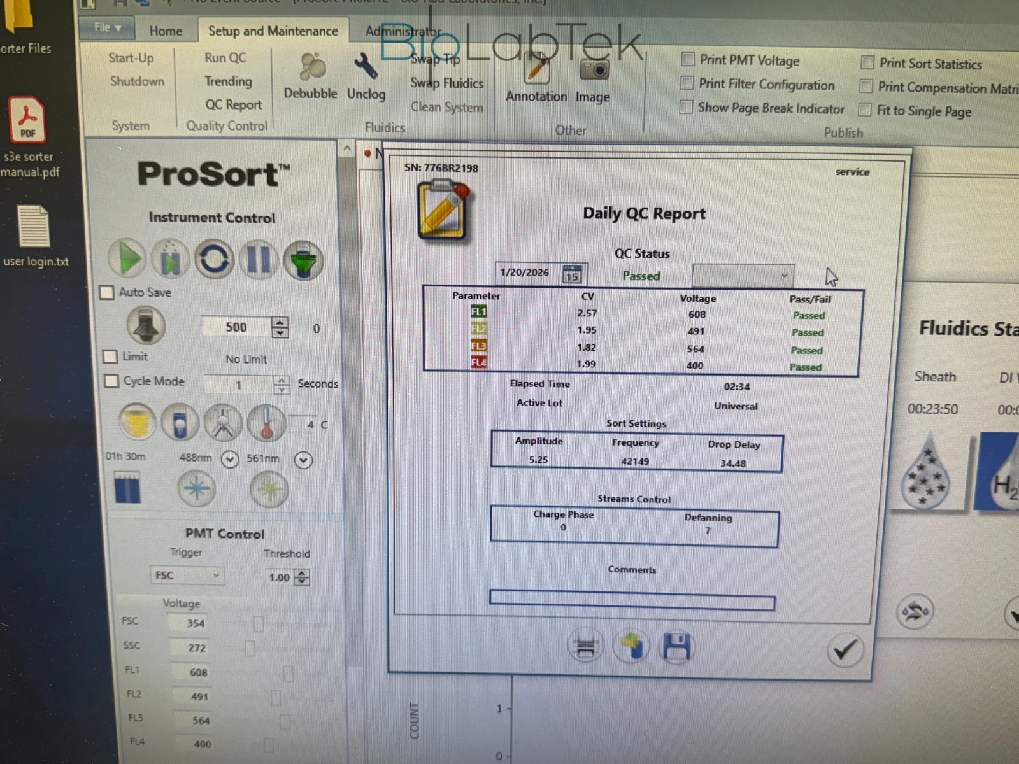Click Shutdown in the System group

click(137, 81)
